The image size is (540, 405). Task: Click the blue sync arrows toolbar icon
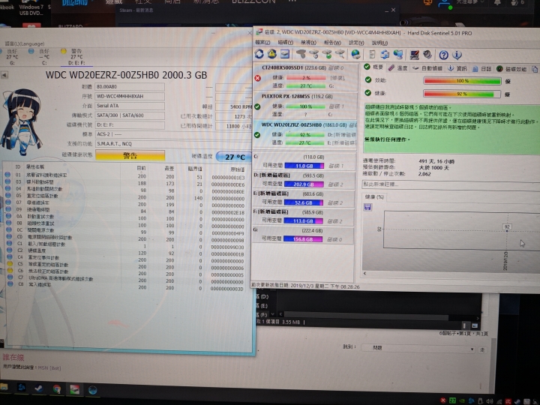click(385, 55)
